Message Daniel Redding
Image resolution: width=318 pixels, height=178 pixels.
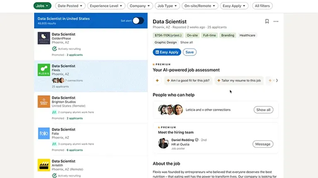263,144
